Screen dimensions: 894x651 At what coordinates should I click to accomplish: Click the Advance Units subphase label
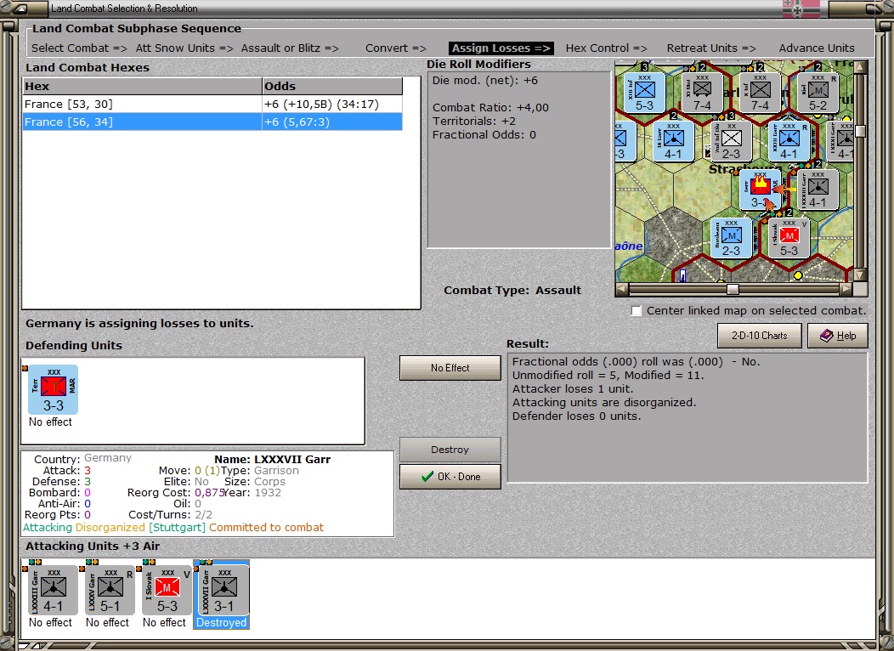coord(817,48)
